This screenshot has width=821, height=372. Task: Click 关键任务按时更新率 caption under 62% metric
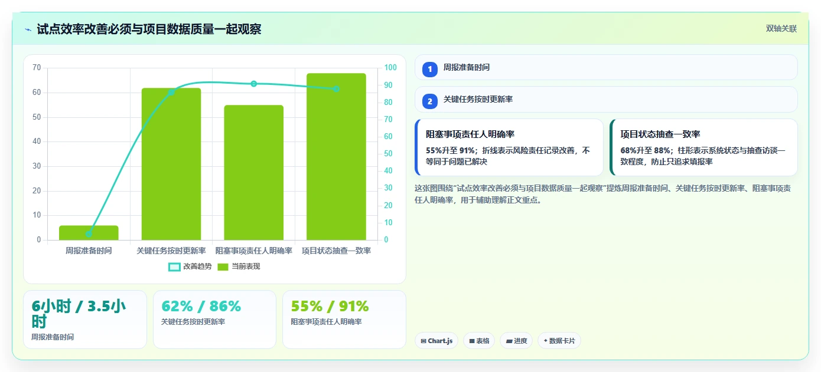193,322
